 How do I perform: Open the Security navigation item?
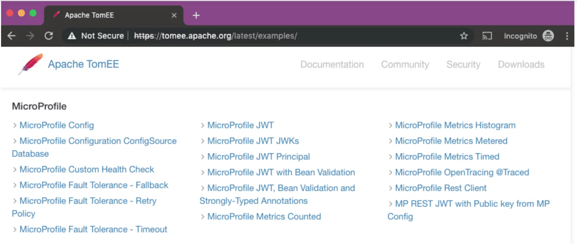(x=463, y=64)
